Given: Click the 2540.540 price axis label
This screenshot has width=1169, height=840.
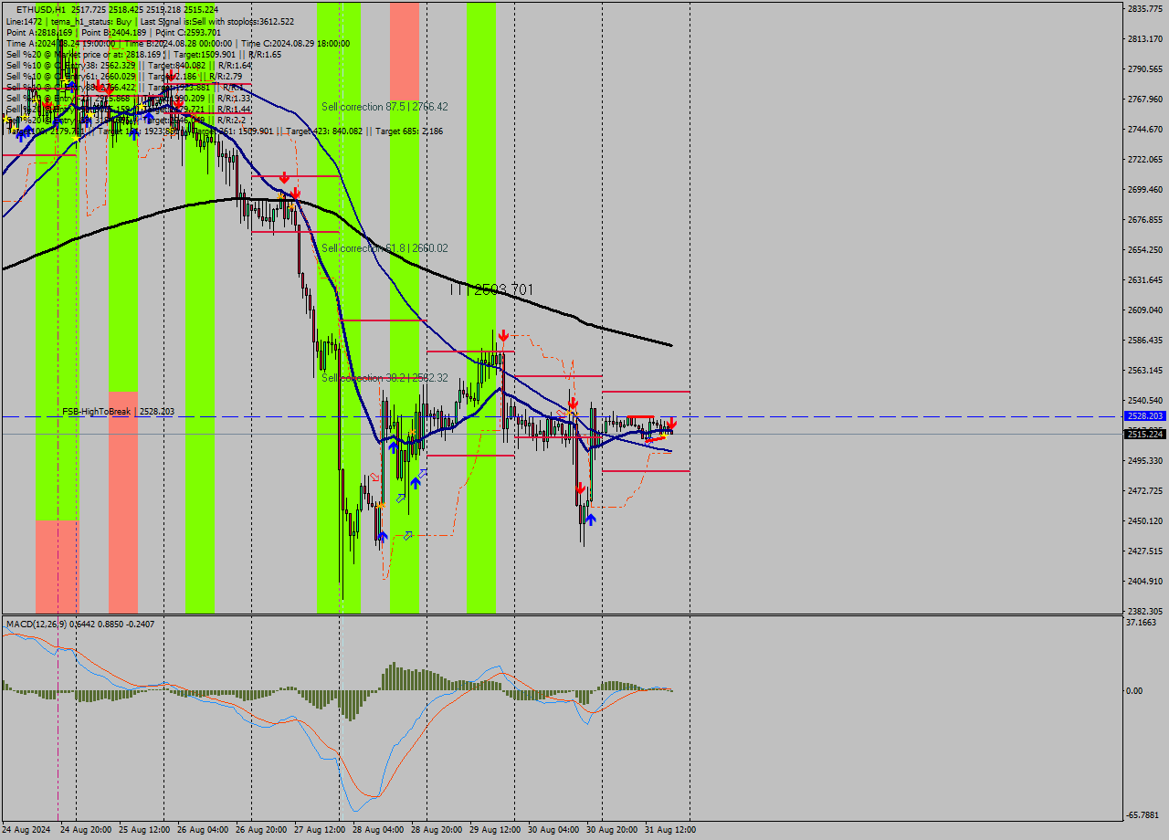Looking at the screenshot, I should [1144, 401].
